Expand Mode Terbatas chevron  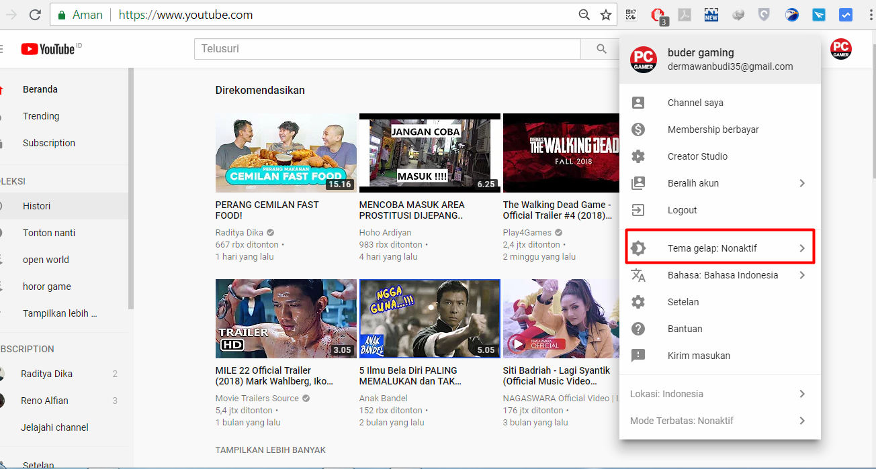pos(802,421)
